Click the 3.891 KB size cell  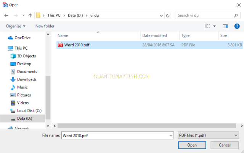coord(234,45)
